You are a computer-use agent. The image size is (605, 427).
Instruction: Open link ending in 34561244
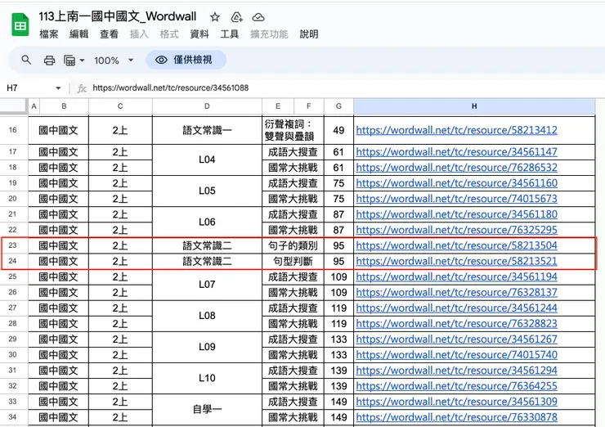(456, 308)
